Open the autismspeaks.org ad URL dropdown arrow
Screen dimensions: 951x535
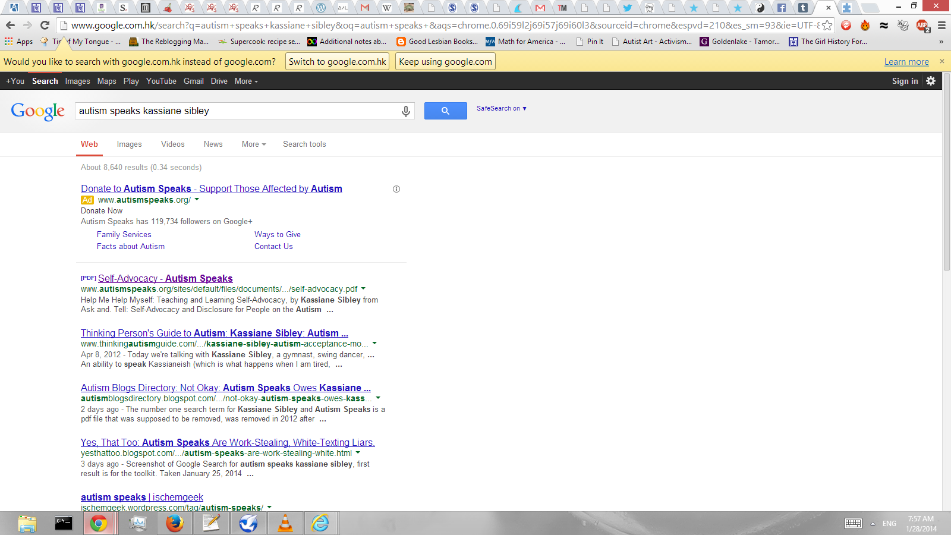click(x=197, y=200)
